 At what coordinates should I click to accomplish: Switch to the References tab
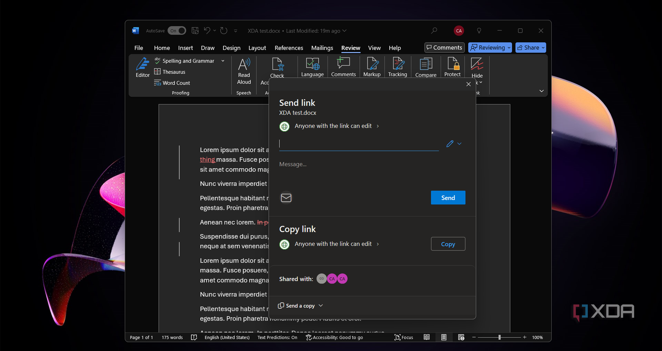coord(289,48)
